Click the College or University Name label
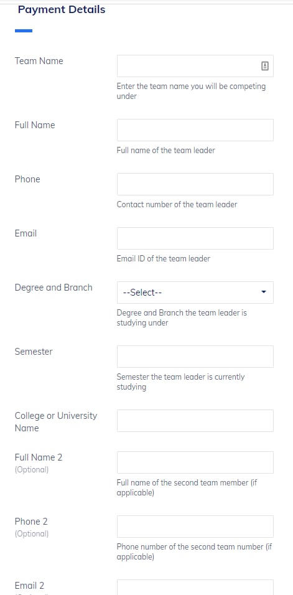 56,422
